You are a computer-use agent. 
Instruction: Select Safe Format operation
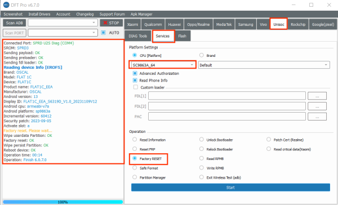[x=135, y=168]
